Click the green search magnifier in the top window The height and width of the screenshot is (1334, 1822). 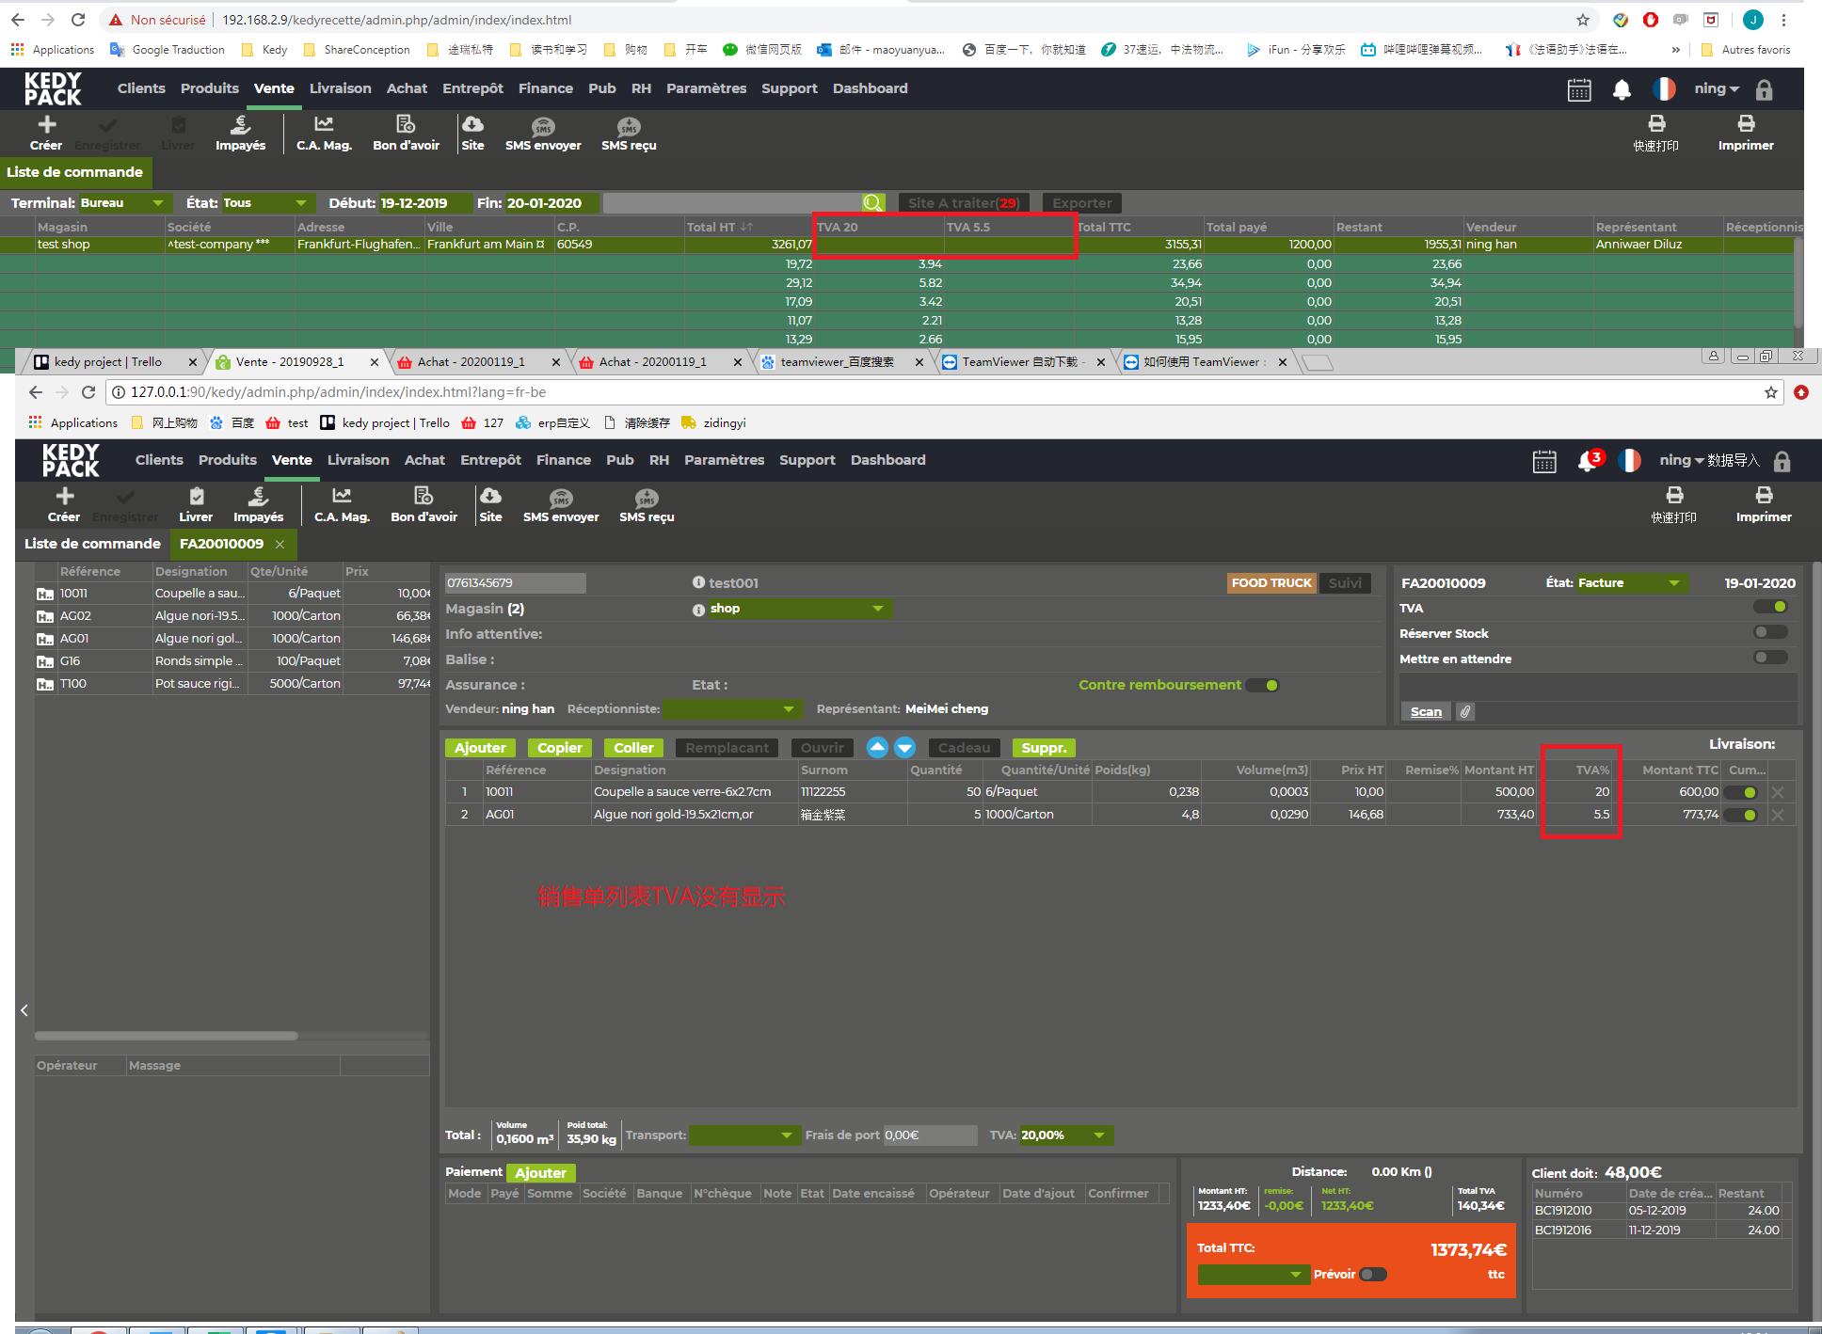point(872,203)
